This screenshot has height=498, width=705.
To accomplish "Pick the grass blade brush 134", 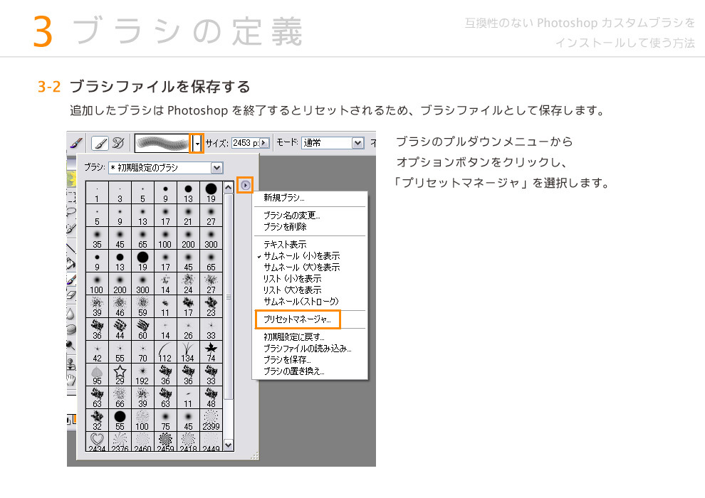I will pos(188,350).
